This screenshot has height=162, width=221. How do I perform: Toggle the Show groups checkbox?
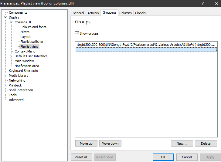click(77, 33)
